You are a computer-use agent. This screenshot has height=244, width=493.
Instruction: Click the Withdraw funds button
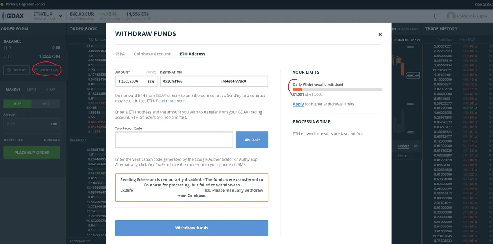(191, 228)
